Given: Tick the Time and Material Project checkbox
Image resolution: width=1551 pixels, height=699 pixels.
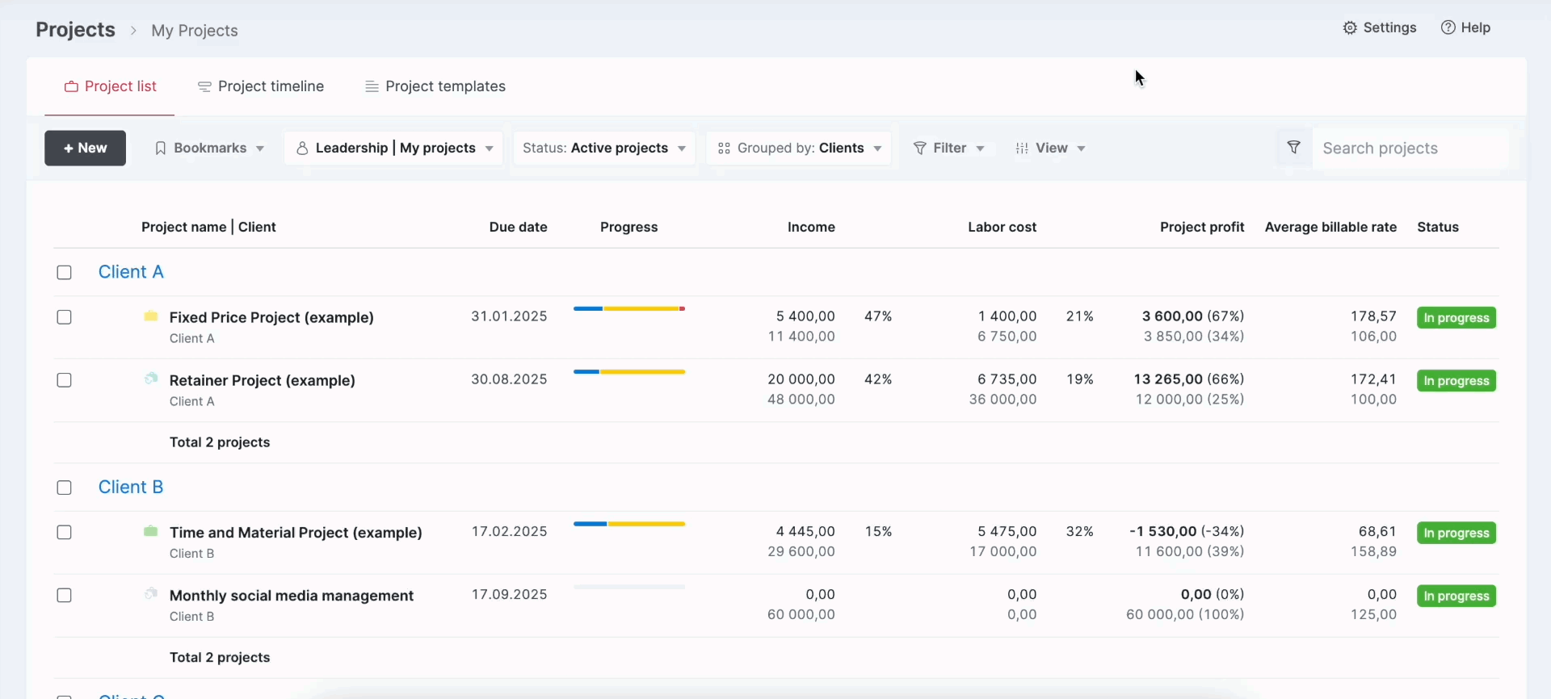Looking at the screenshot, I should 65,533.
